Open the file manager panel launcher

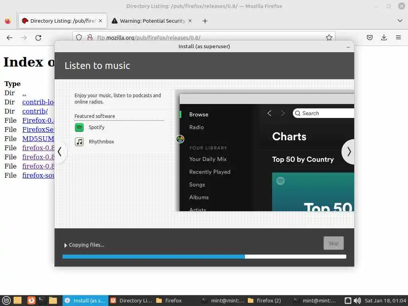53,300
